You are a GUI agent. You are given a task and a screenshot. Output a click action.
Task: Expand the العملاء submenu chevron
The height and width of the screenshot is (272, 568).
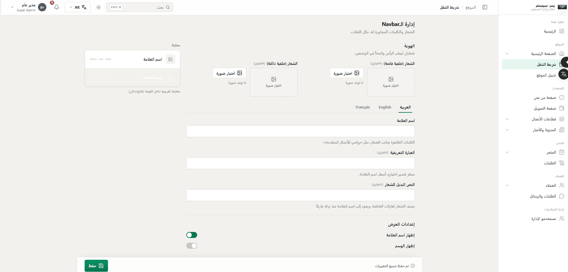507,185
